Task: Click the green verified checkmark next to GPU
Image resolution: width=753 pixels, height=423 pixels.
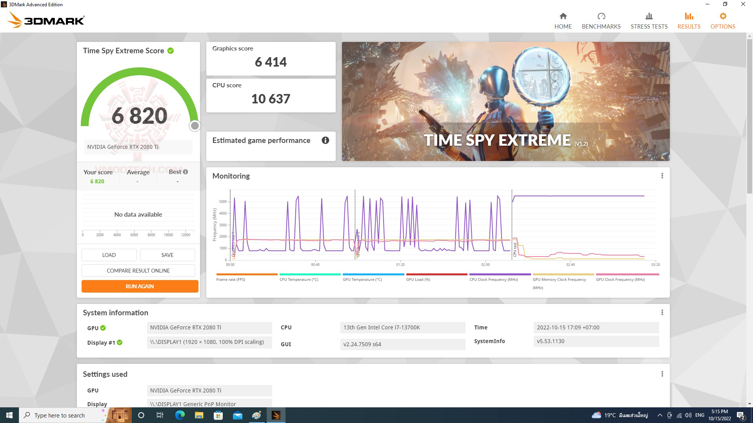Action: pyautogui.click(x=102, y=328)
